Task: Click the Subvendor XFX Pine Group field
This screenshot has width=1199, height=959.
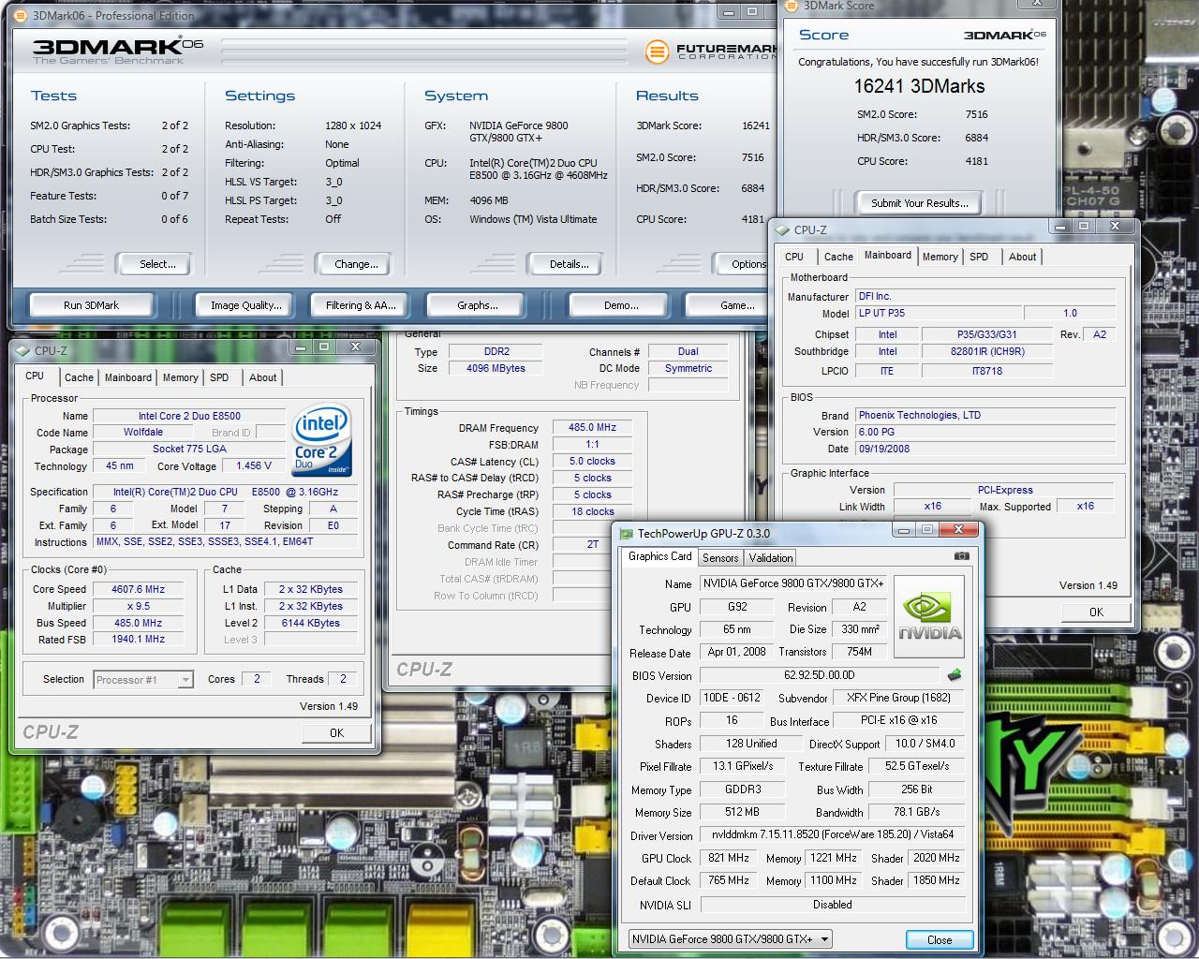Action: pos(898,698)
